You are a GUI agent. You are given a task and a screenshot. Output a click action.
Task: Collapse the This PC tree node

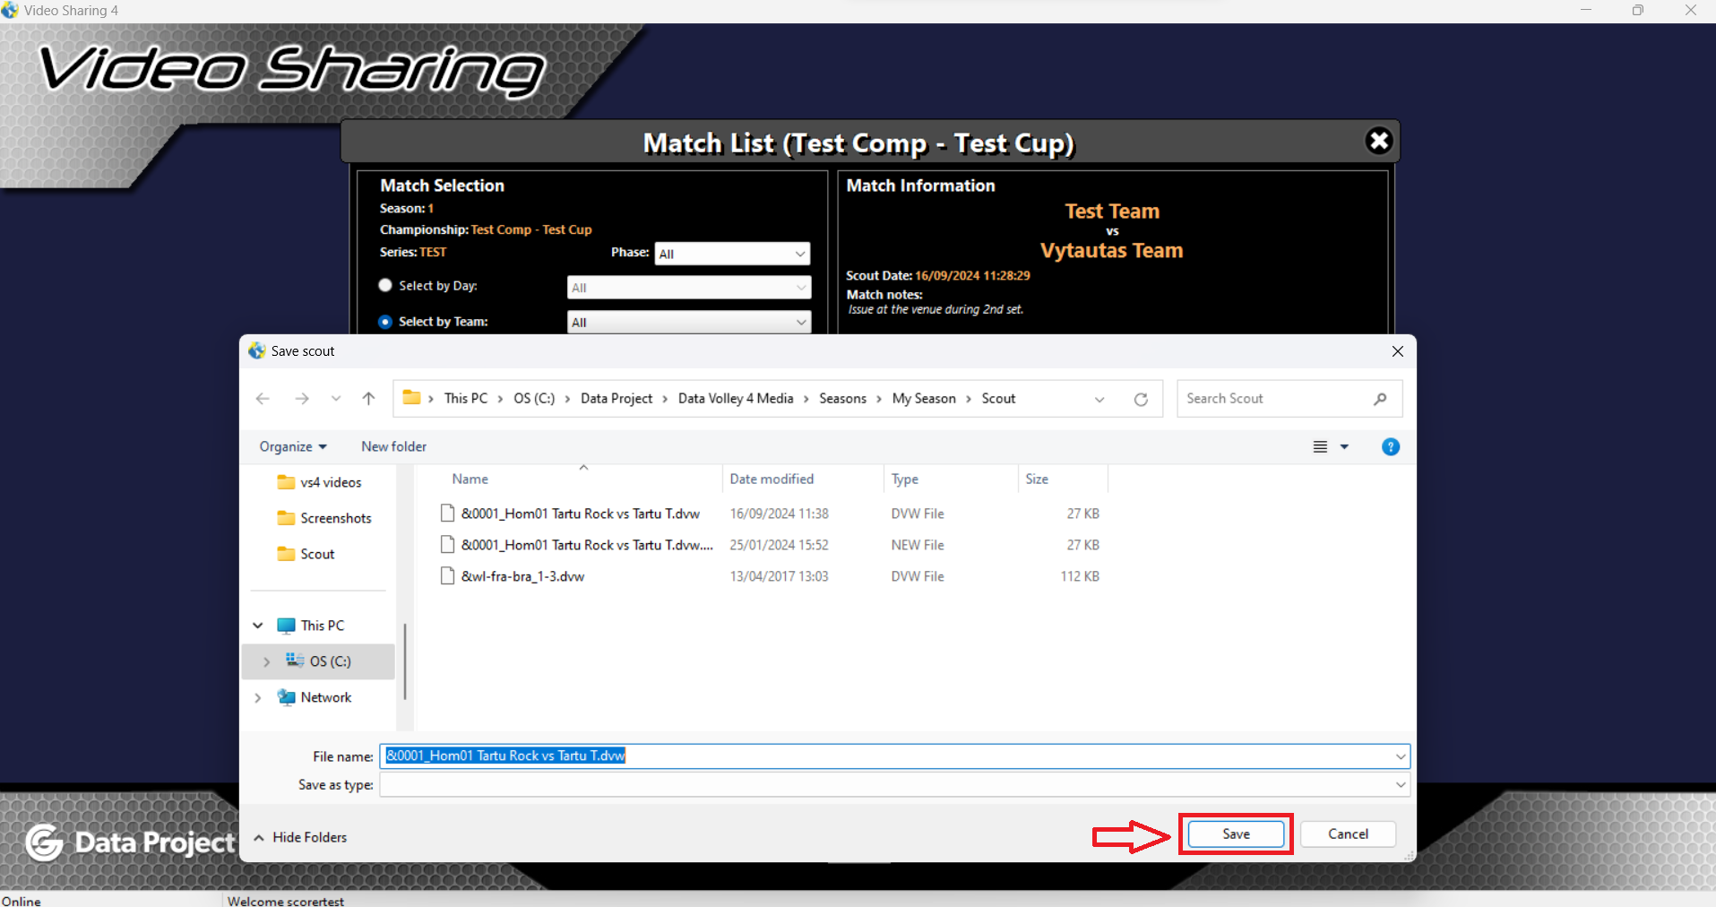(x=258, y=626)
